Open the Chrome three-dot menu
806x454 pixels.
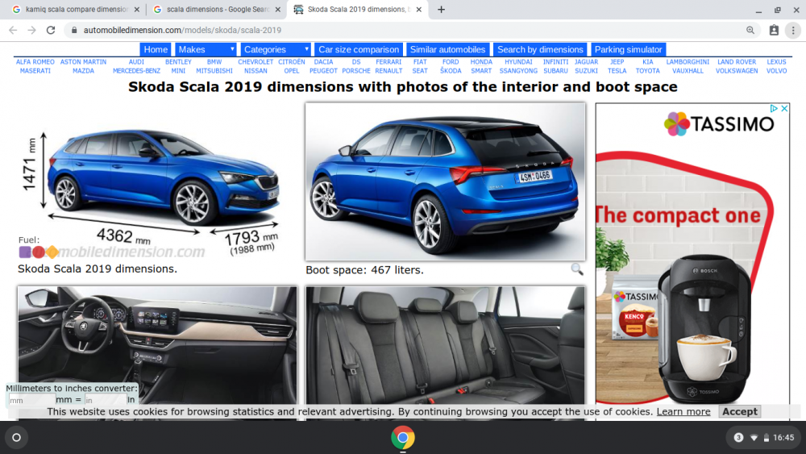[x=793, y=31]
